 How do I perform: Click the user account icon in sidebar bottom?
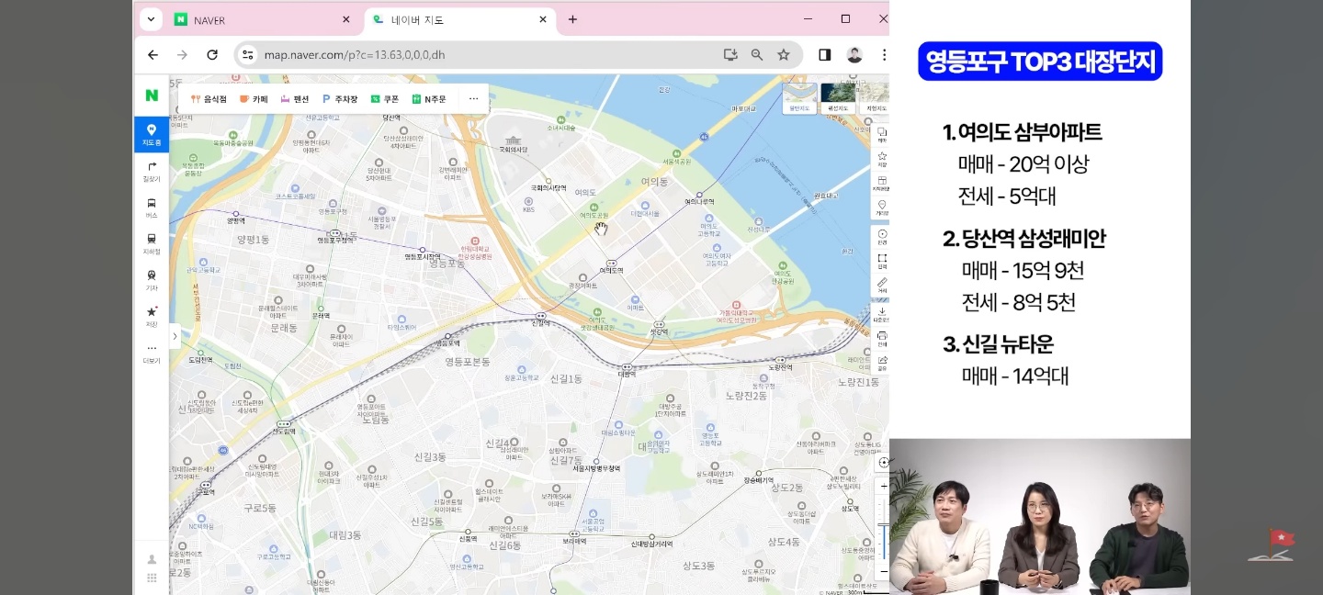click(x=152, y=559)
